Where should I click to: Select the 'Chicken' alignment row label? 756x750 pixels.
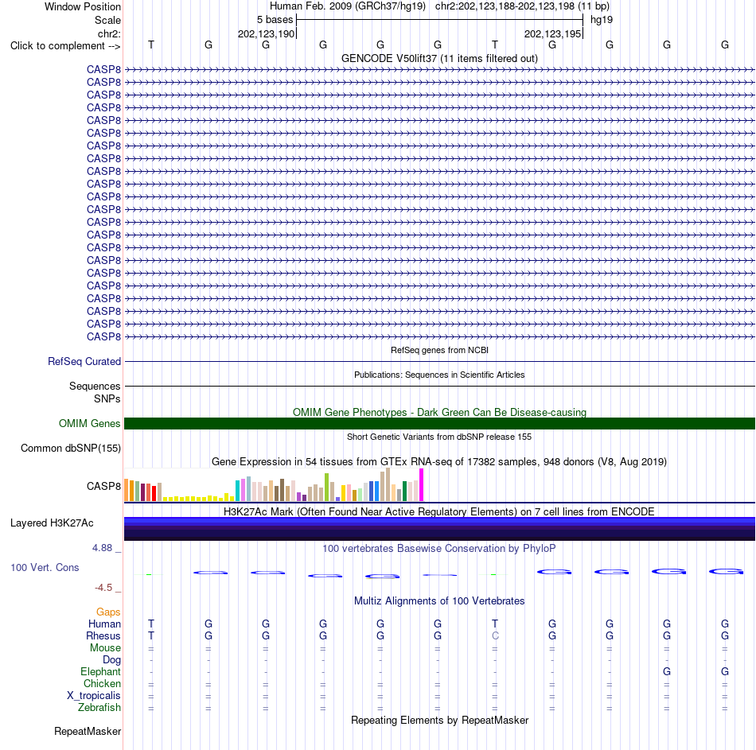[x=102, y=683]
